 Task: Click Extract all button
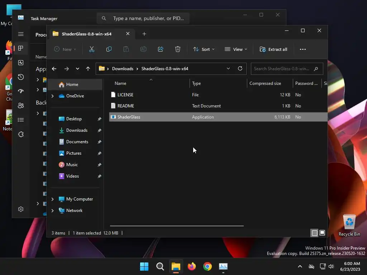pos(273,49)
